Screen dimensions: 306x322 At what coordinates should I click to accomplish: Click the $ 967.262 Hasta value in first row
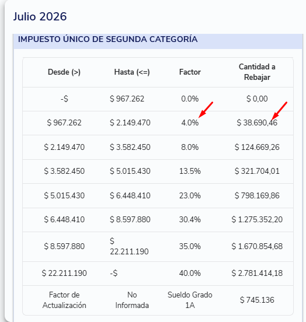[127, 99]
